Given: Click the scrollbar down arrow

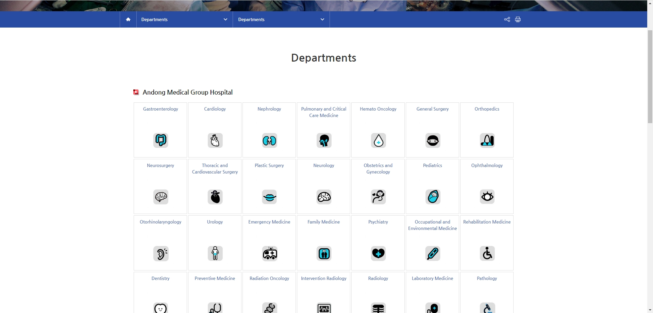Looking at the screenshot, I should [650, 310].
